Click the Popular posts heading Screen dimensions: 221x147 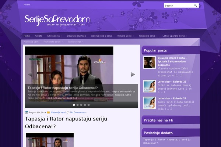[x=155, y=50]
